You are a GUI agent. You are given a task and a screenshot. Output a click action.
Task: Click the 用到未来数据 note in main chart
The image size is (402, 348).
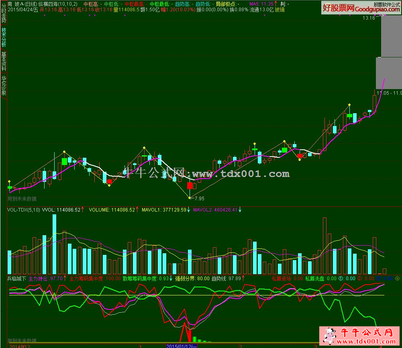coord(22,199)
